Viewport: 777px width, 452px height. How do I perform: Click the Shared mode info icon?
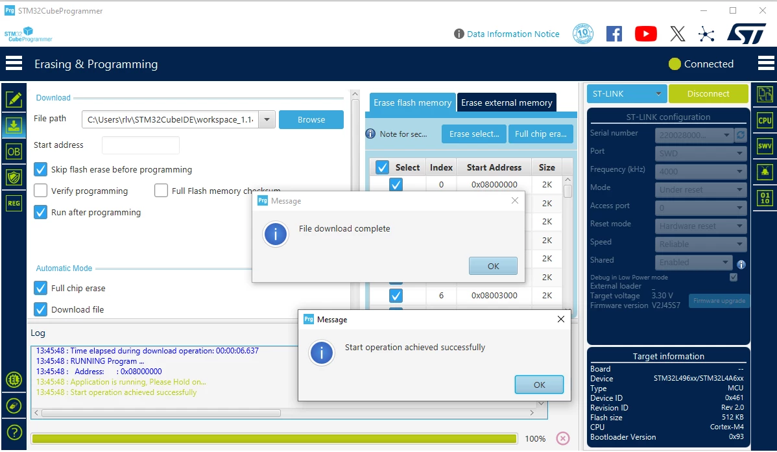[x=741, y=264]
